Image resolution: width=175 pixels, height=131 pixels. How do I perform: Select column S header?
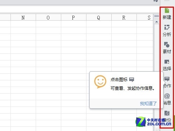(145, 17)
